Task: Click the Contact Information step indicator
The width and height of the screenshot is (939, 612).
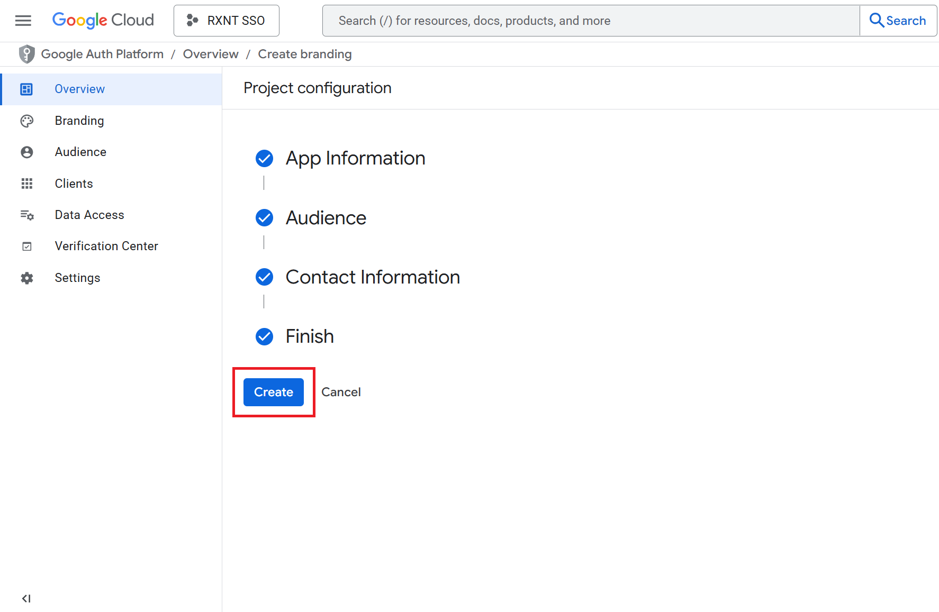Action: [x=264, y=277]
